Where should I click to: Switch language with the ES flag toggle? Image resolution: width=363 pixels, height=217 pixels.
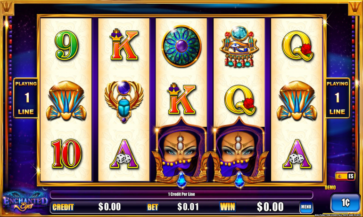click(x=345, y=176)
